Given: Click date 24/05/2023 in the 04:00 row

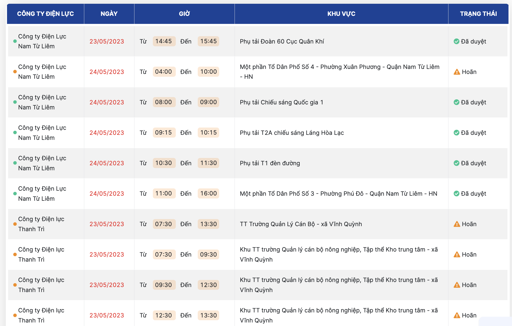Looking at the screenshot, I should (107, 72).
